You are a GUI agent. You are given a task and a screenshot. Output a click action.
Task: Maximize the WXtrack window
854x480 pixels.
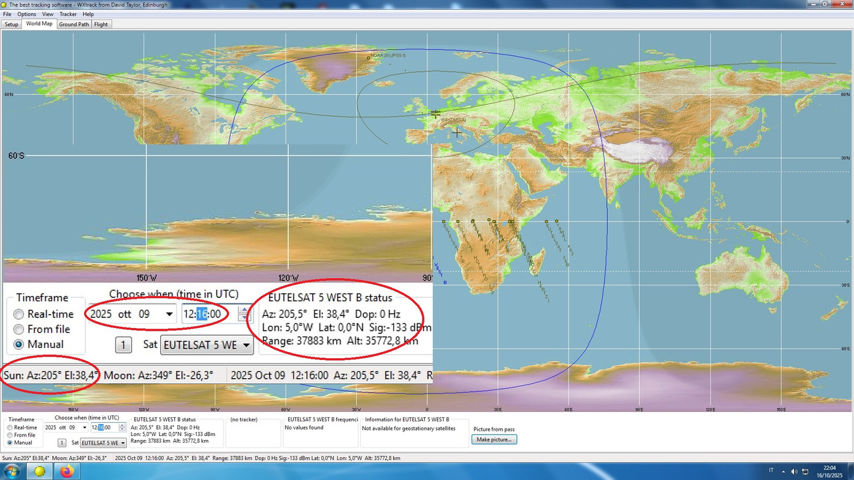[x=825, y=4]
